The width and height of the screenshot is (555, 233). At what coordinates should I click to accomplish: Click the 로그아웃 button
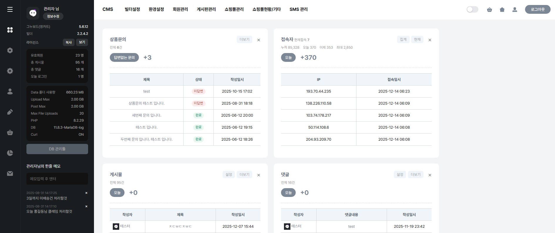pyautogui.click(x=537, y=9)
